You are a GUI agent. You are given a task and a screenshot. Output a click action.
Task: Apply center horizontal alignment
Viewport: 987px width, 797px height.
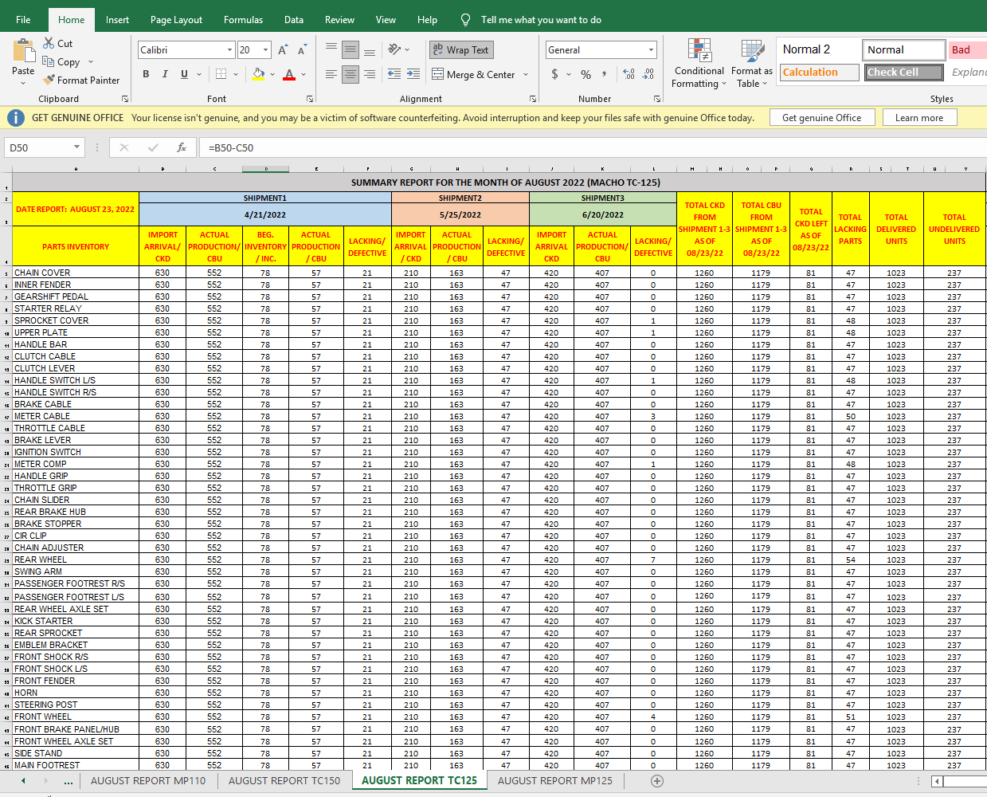click(x=351, y=74)
